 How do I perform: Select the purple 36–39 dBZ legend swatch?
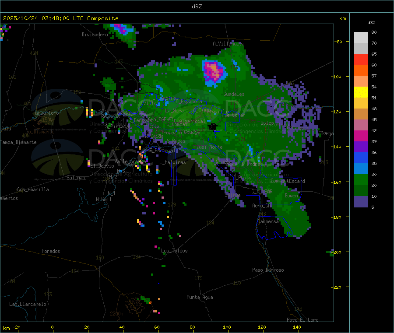pyautogui.click(x=361, y=147)
